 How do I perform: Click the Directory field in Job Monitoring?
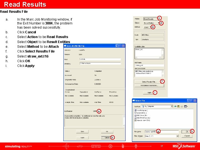(x=100, y=63)
